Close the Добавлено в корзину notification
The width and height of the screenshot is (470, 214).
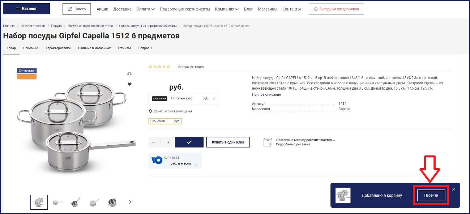point(454,189)
